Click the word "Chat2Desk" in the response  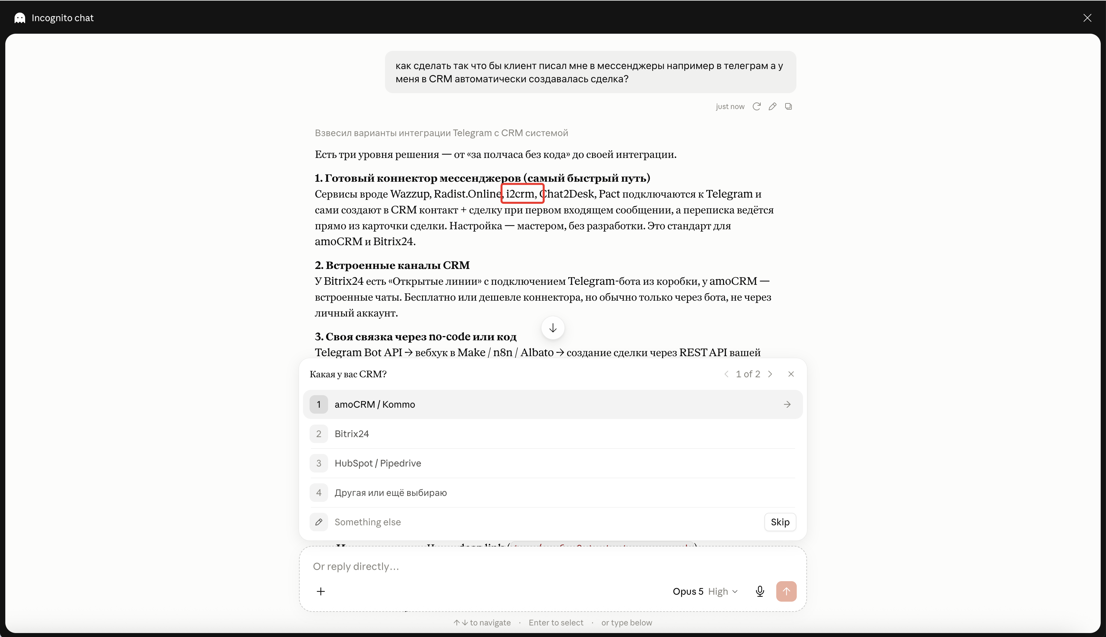pyautogui.click(x=567, y=194)
